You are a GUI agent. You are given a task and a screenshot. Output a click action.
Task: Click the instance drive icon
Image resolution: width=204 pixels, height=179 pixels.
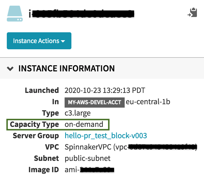coord(15,14)
